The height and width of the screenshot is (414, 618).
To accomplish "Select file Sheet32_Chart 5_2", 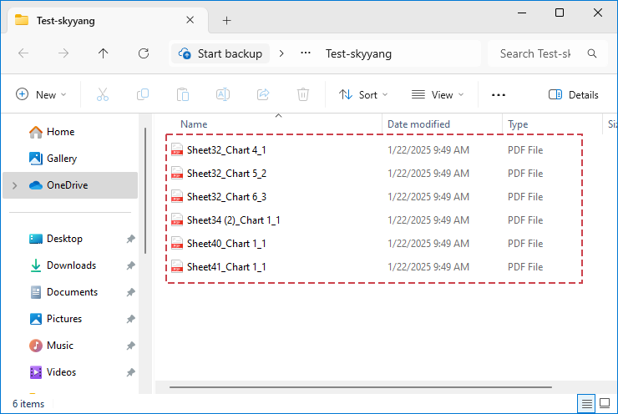I will tap(226, 174).
